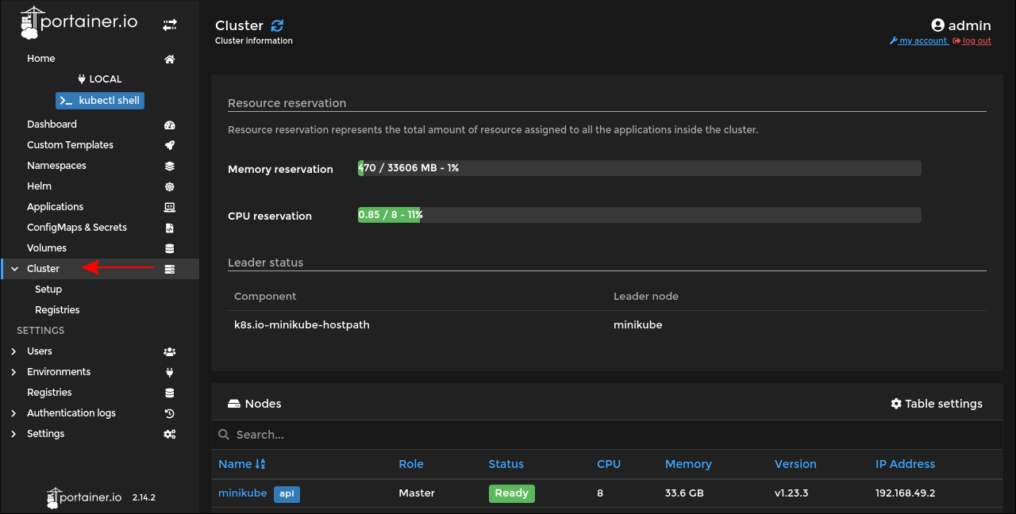Click the log out link

(972, 41)
